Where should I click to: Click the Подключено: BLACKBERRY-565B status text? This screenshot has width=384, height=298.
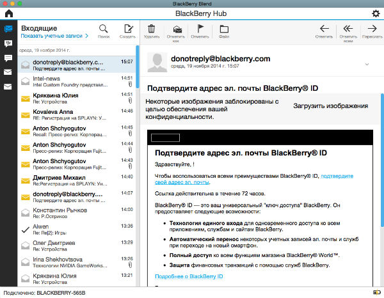point(44,293)
